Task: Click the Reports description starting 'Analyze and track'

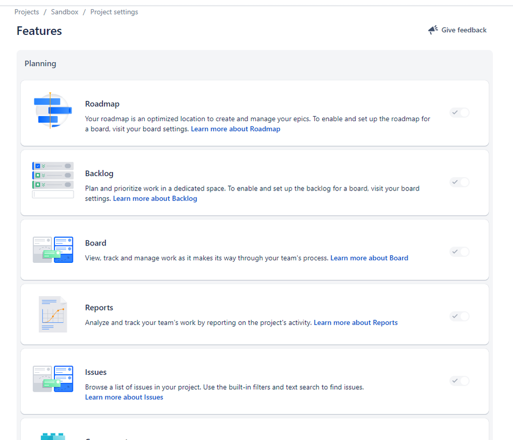Action: coord(198,322)
